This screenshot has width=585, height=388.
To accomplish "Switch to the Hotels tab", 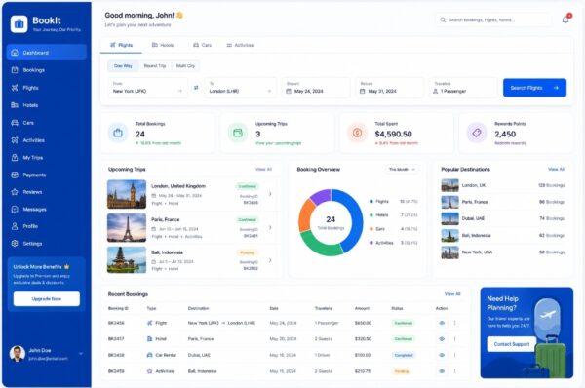I will coord(163,45).
